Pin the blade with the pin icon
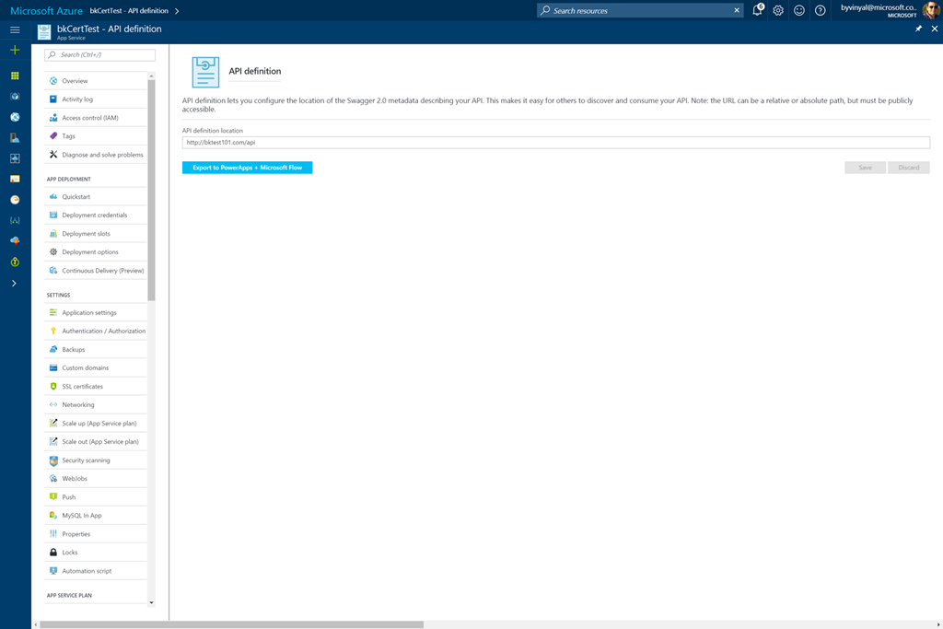The width and height of the screenshot is (943, 629). [x=918, y=29]
